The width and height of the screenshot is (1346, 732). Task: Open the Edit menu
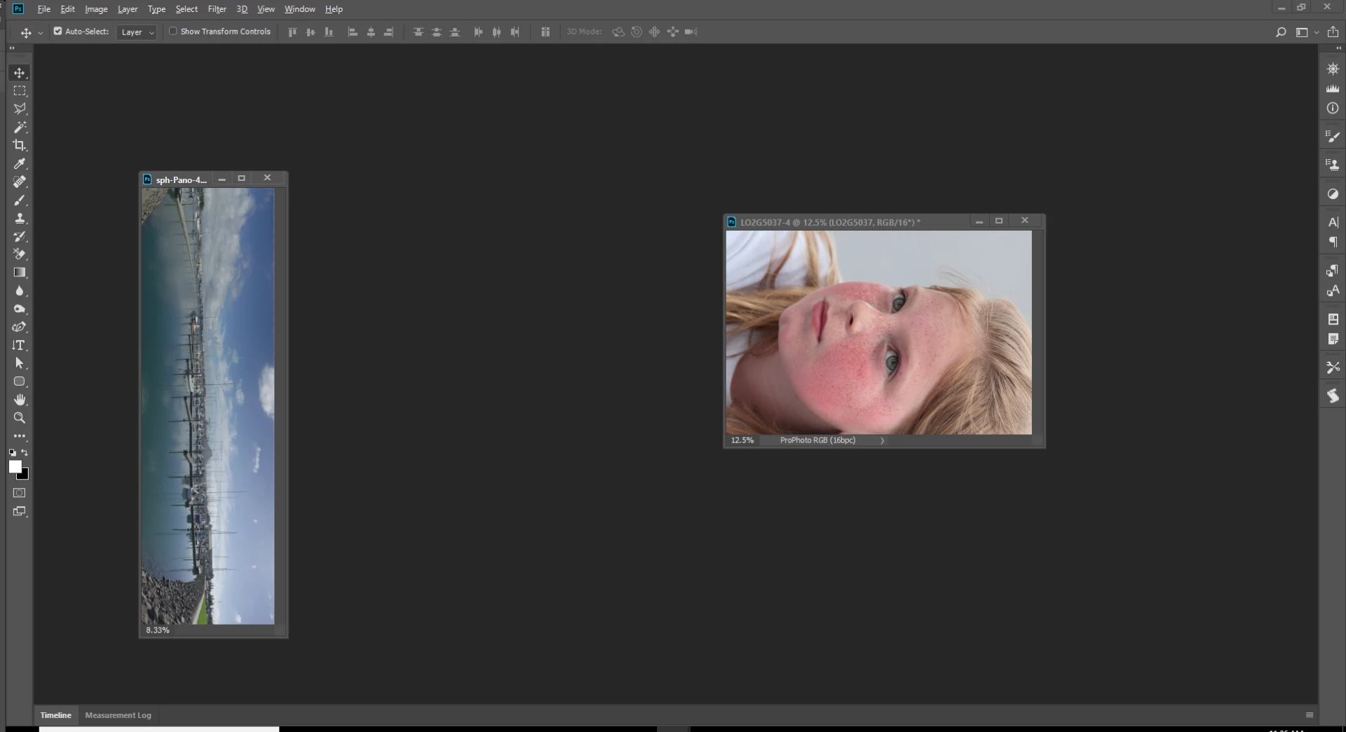tap(67, 9)
